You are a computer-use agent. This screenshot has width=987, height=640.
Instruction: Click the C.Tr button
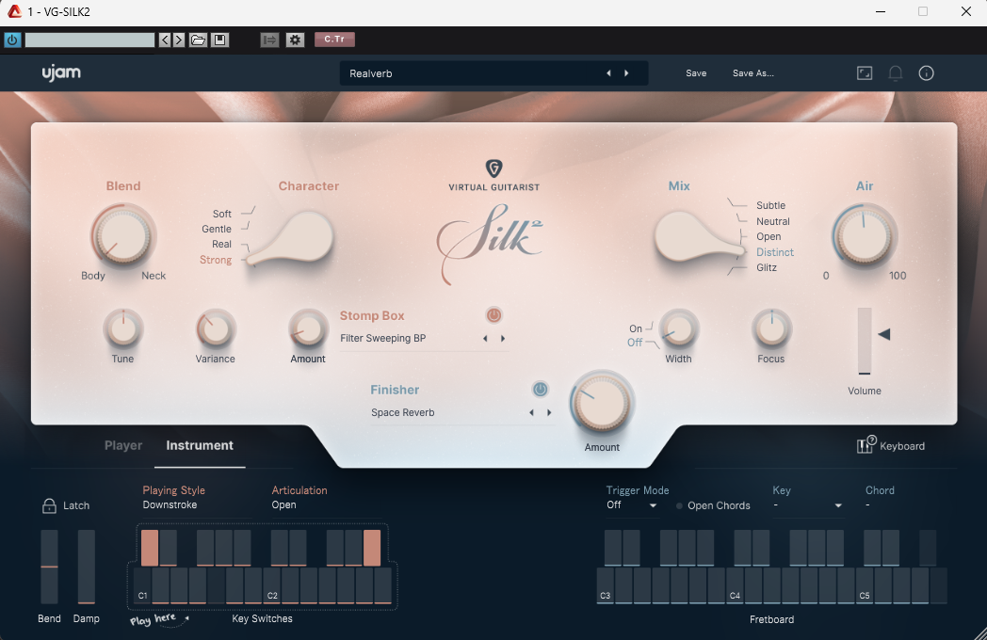point(334,39)
